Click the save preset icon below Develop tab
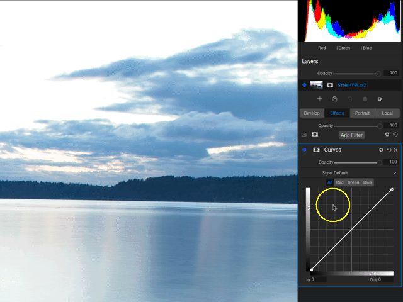 304,135
